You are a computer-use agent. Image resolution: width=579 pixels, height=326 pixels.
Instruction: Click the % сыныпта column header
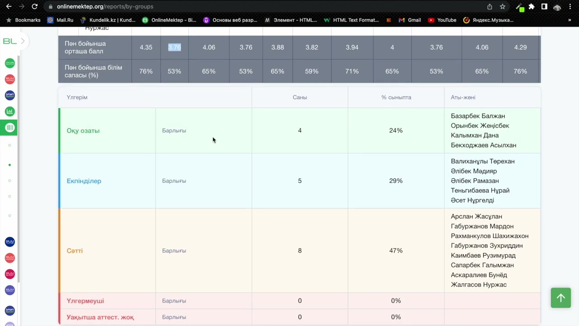point(396,97)
